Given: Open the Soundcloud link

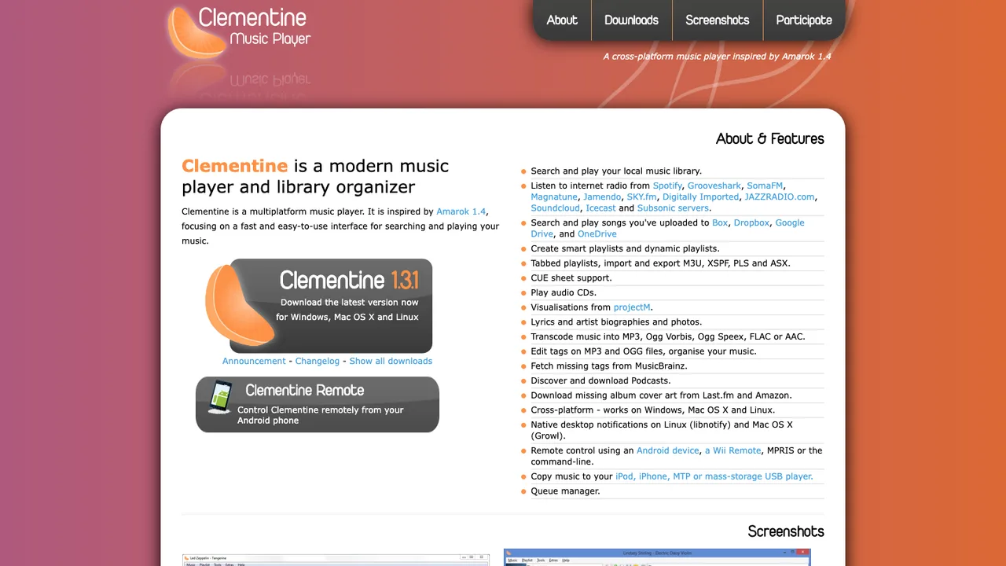Looking at the screenshot, I should pyautogui.click(x=556, y=208).
